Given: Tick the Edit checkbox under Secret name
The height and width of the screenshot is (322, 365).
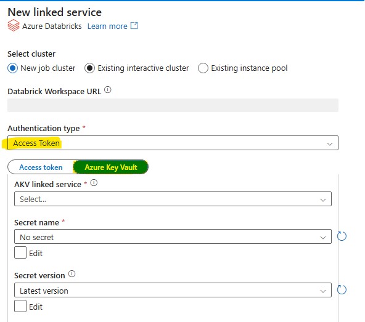Looking at the screenshot, I should click(20, 252).
